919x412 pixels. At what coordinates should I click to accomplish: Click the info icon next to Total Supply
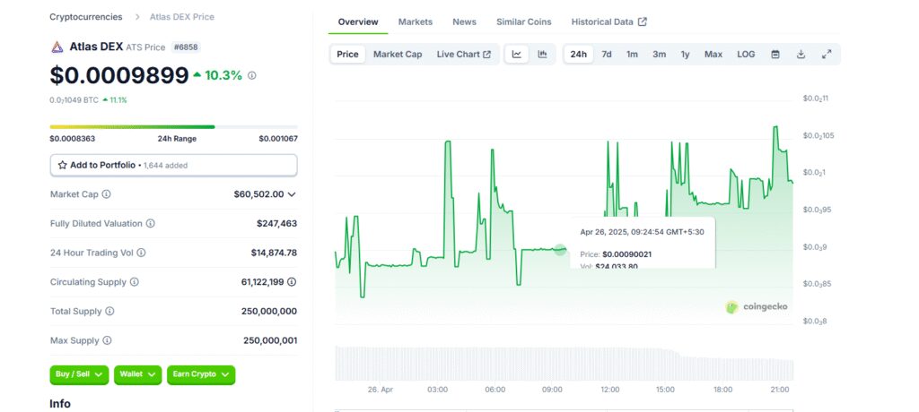click(109, 312)
